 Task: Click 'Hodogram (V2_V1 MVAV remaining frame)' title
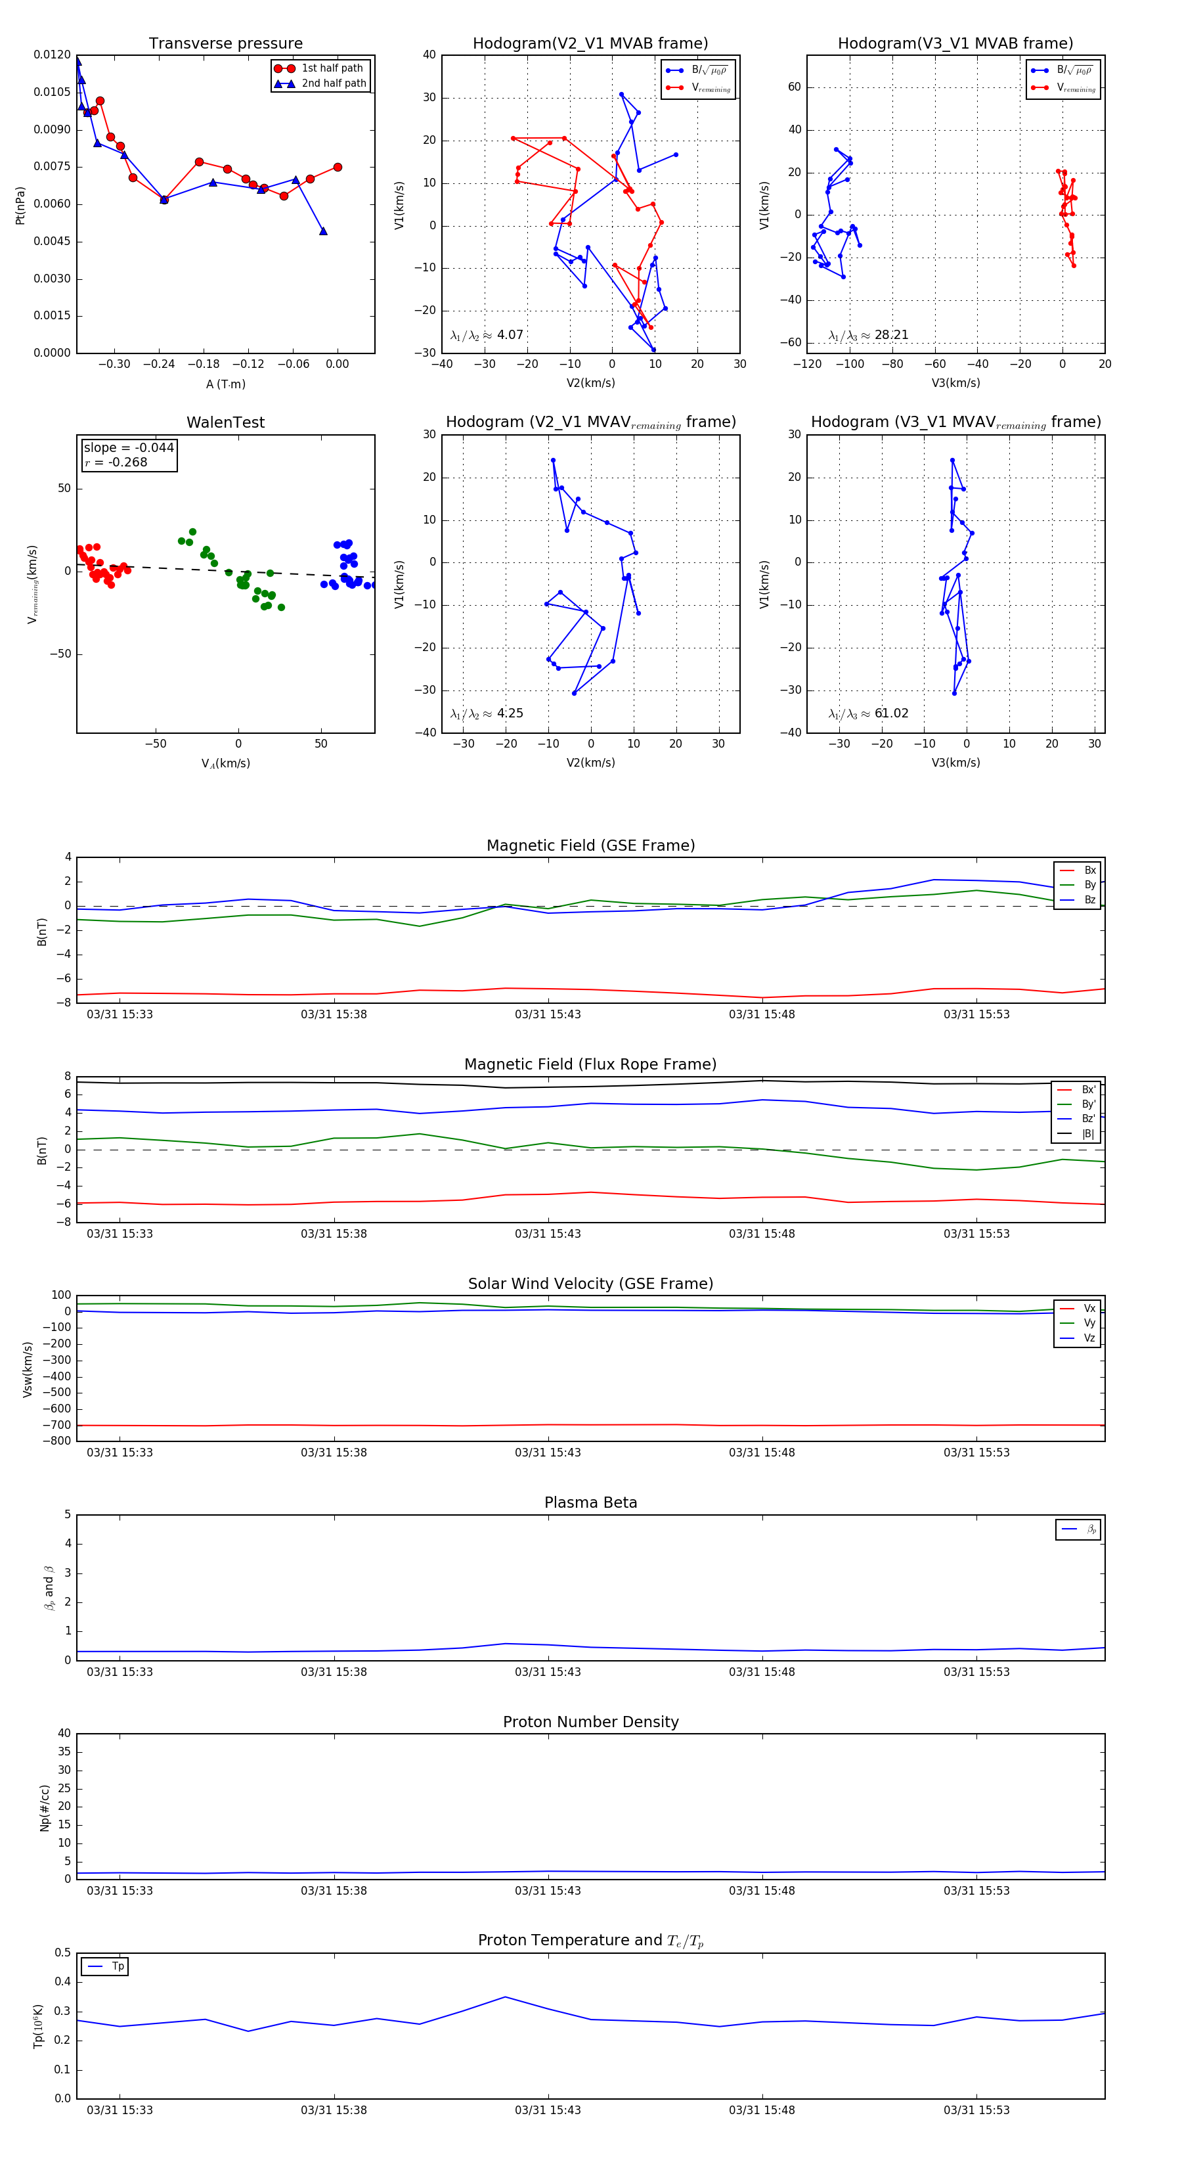(x=590, y=422)
